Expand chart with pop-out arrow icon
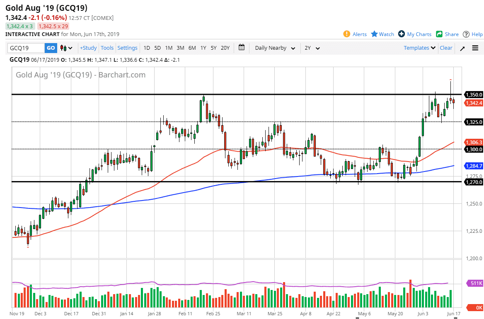This screenshot has height=319, width=484. 462,48
